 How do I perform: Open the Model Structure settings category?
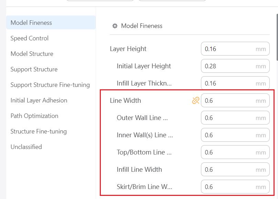point(32,54)
